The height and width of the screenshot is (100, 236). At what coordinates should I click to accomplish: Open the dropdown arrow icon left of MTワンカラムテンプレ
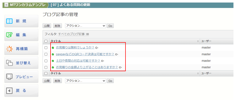(6, 5)
